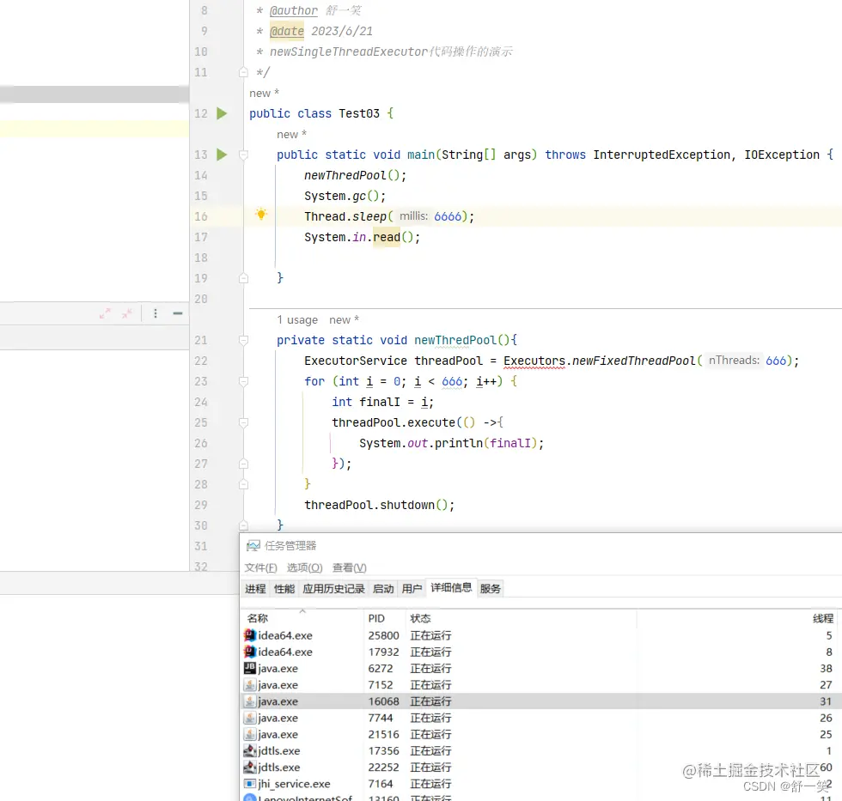Switch to the 性能 tab

tap(284, 589)
